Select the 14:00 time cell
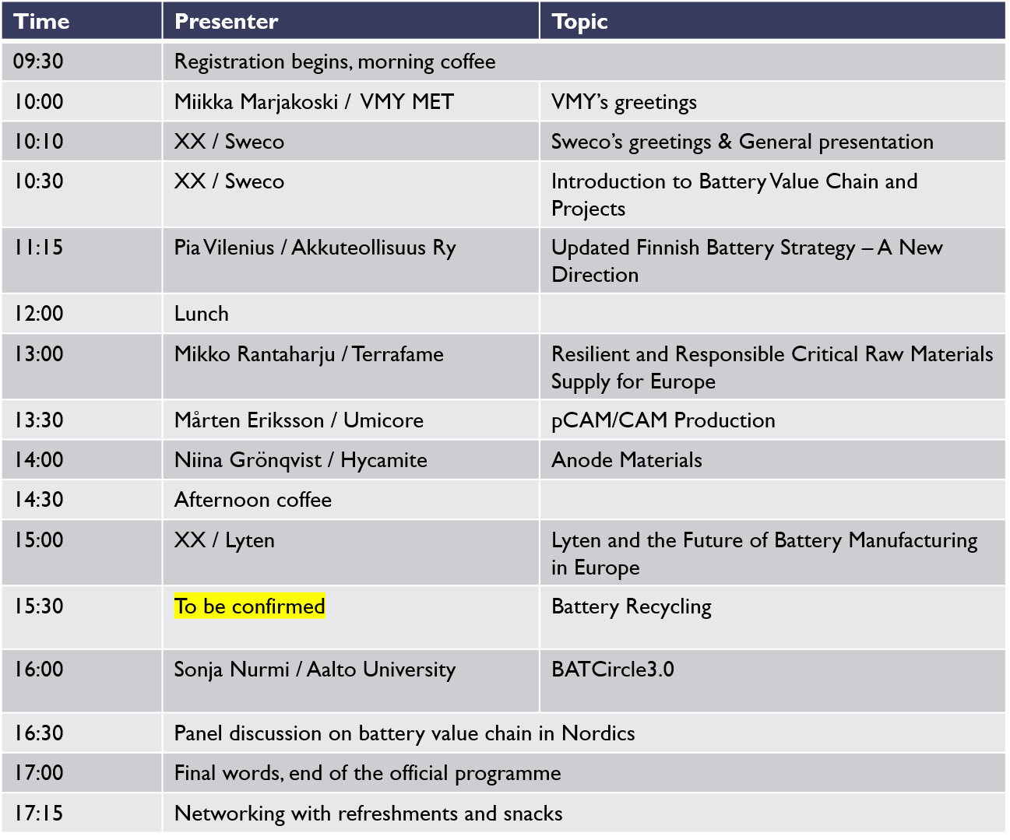Viewport: 1010px width, 840px height. (x=82, y=460)
